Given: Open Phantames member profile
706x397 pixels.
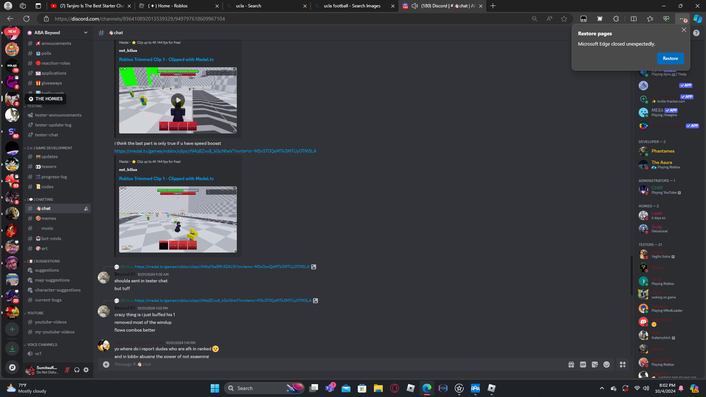Looking at the screenshot, I should [669, 151].
